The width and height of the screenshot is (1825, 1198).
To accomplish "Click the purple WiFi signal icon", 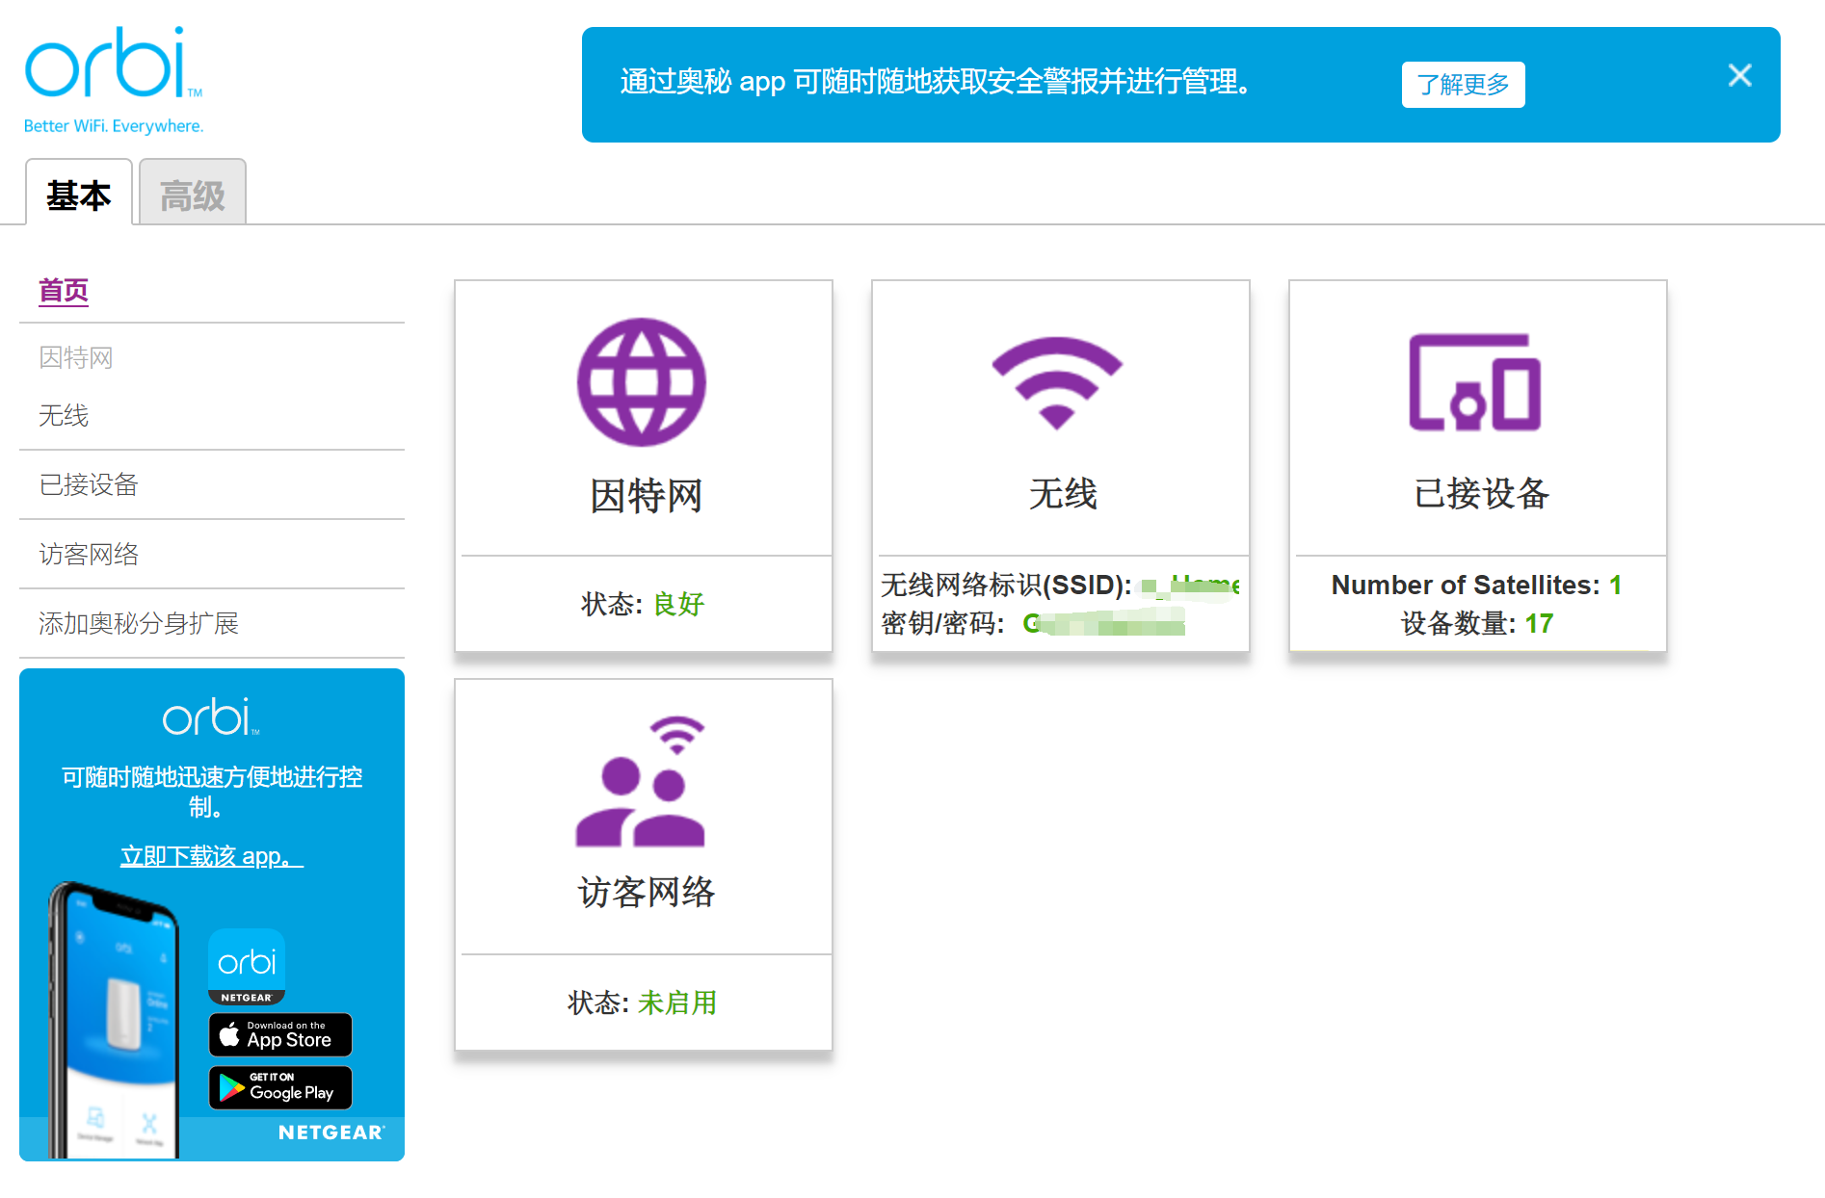I will tap(1057, 382).
